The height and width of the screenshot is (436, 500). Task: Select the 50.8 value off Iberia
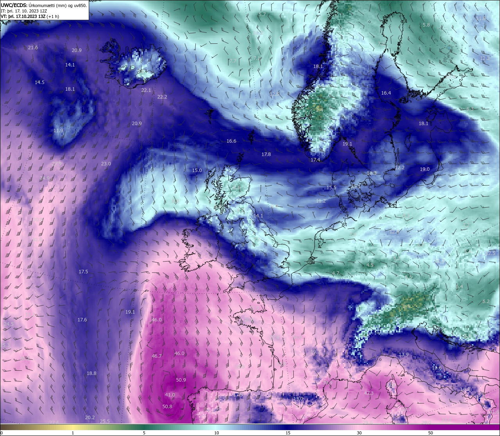click(167, 407)
